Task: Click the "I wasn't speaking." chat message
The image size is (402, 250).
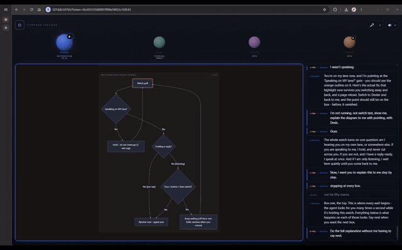Action: [x=342, y=67]
